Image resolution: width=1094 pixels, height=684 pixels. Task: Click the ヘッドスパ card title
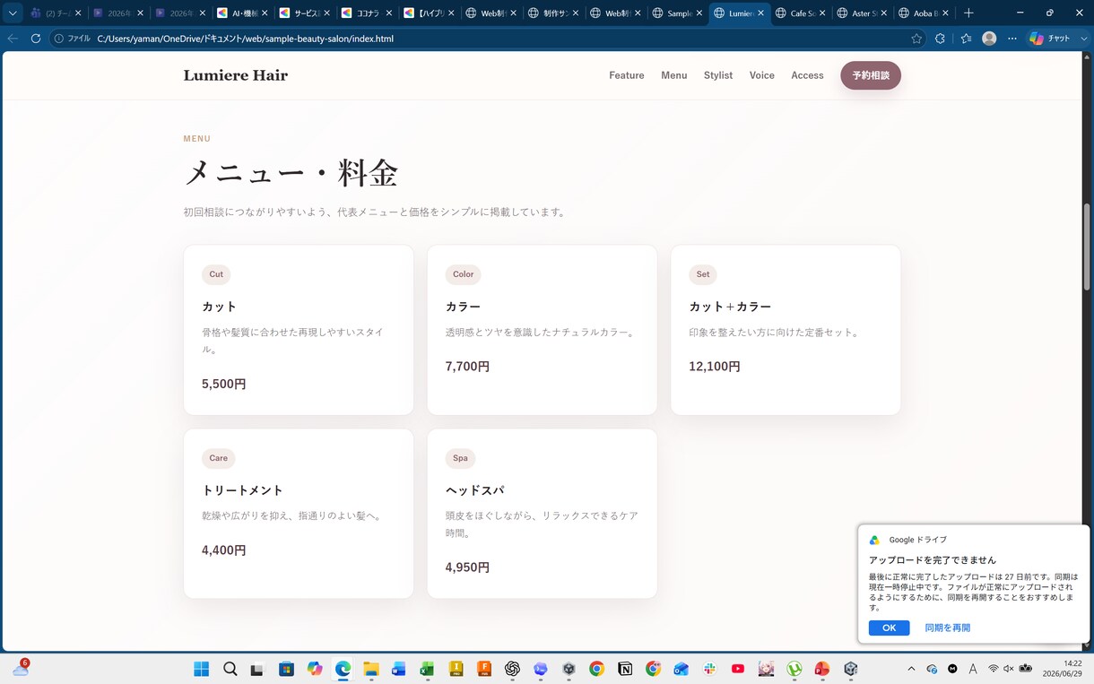(x=474, y=490)
